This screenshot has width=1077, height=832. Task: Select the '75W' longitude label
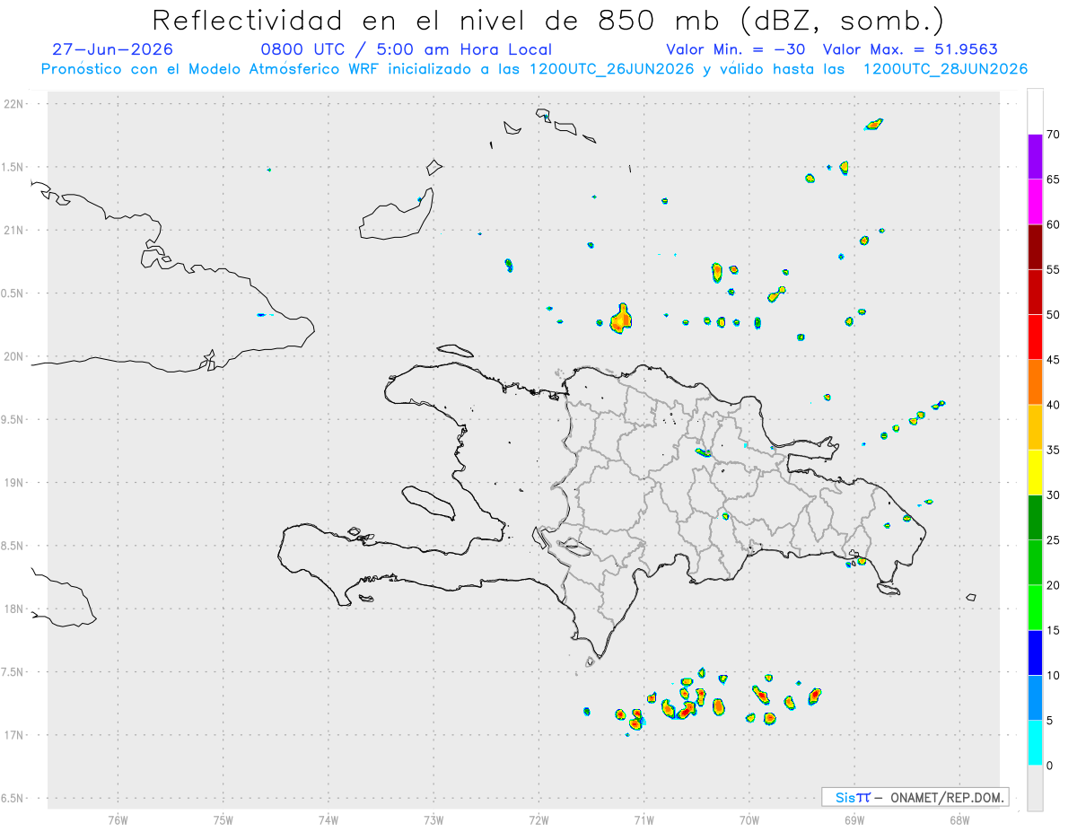coord(223,819)
